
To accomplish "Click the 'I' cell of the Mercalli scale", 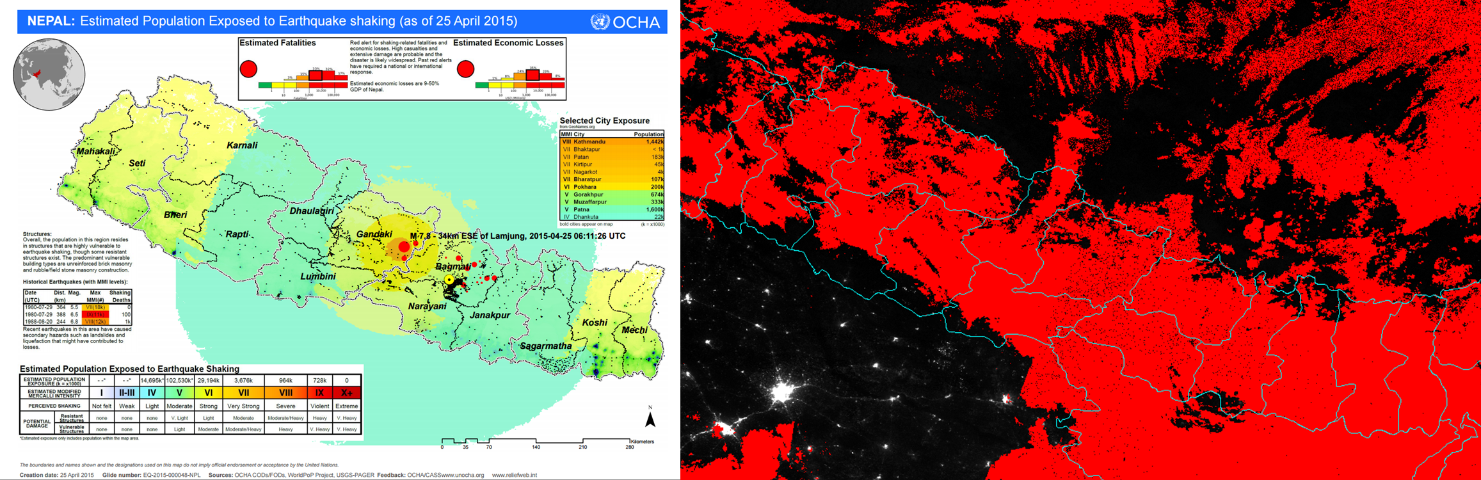I will coord(102,393).
